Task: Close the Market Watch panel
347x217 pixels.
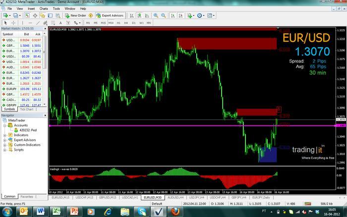Action: tap(45, 29)
